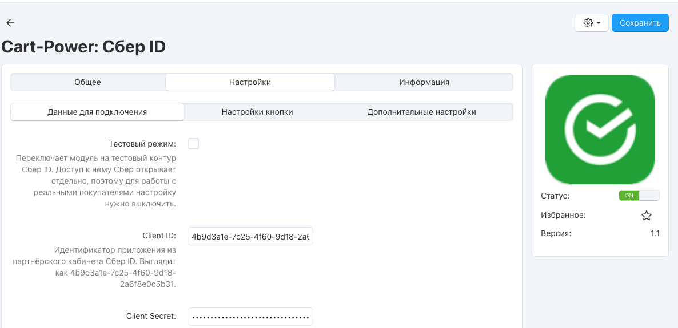Click the Client ID label
Viewport: 678px width, 328px height.
[159, 236]
